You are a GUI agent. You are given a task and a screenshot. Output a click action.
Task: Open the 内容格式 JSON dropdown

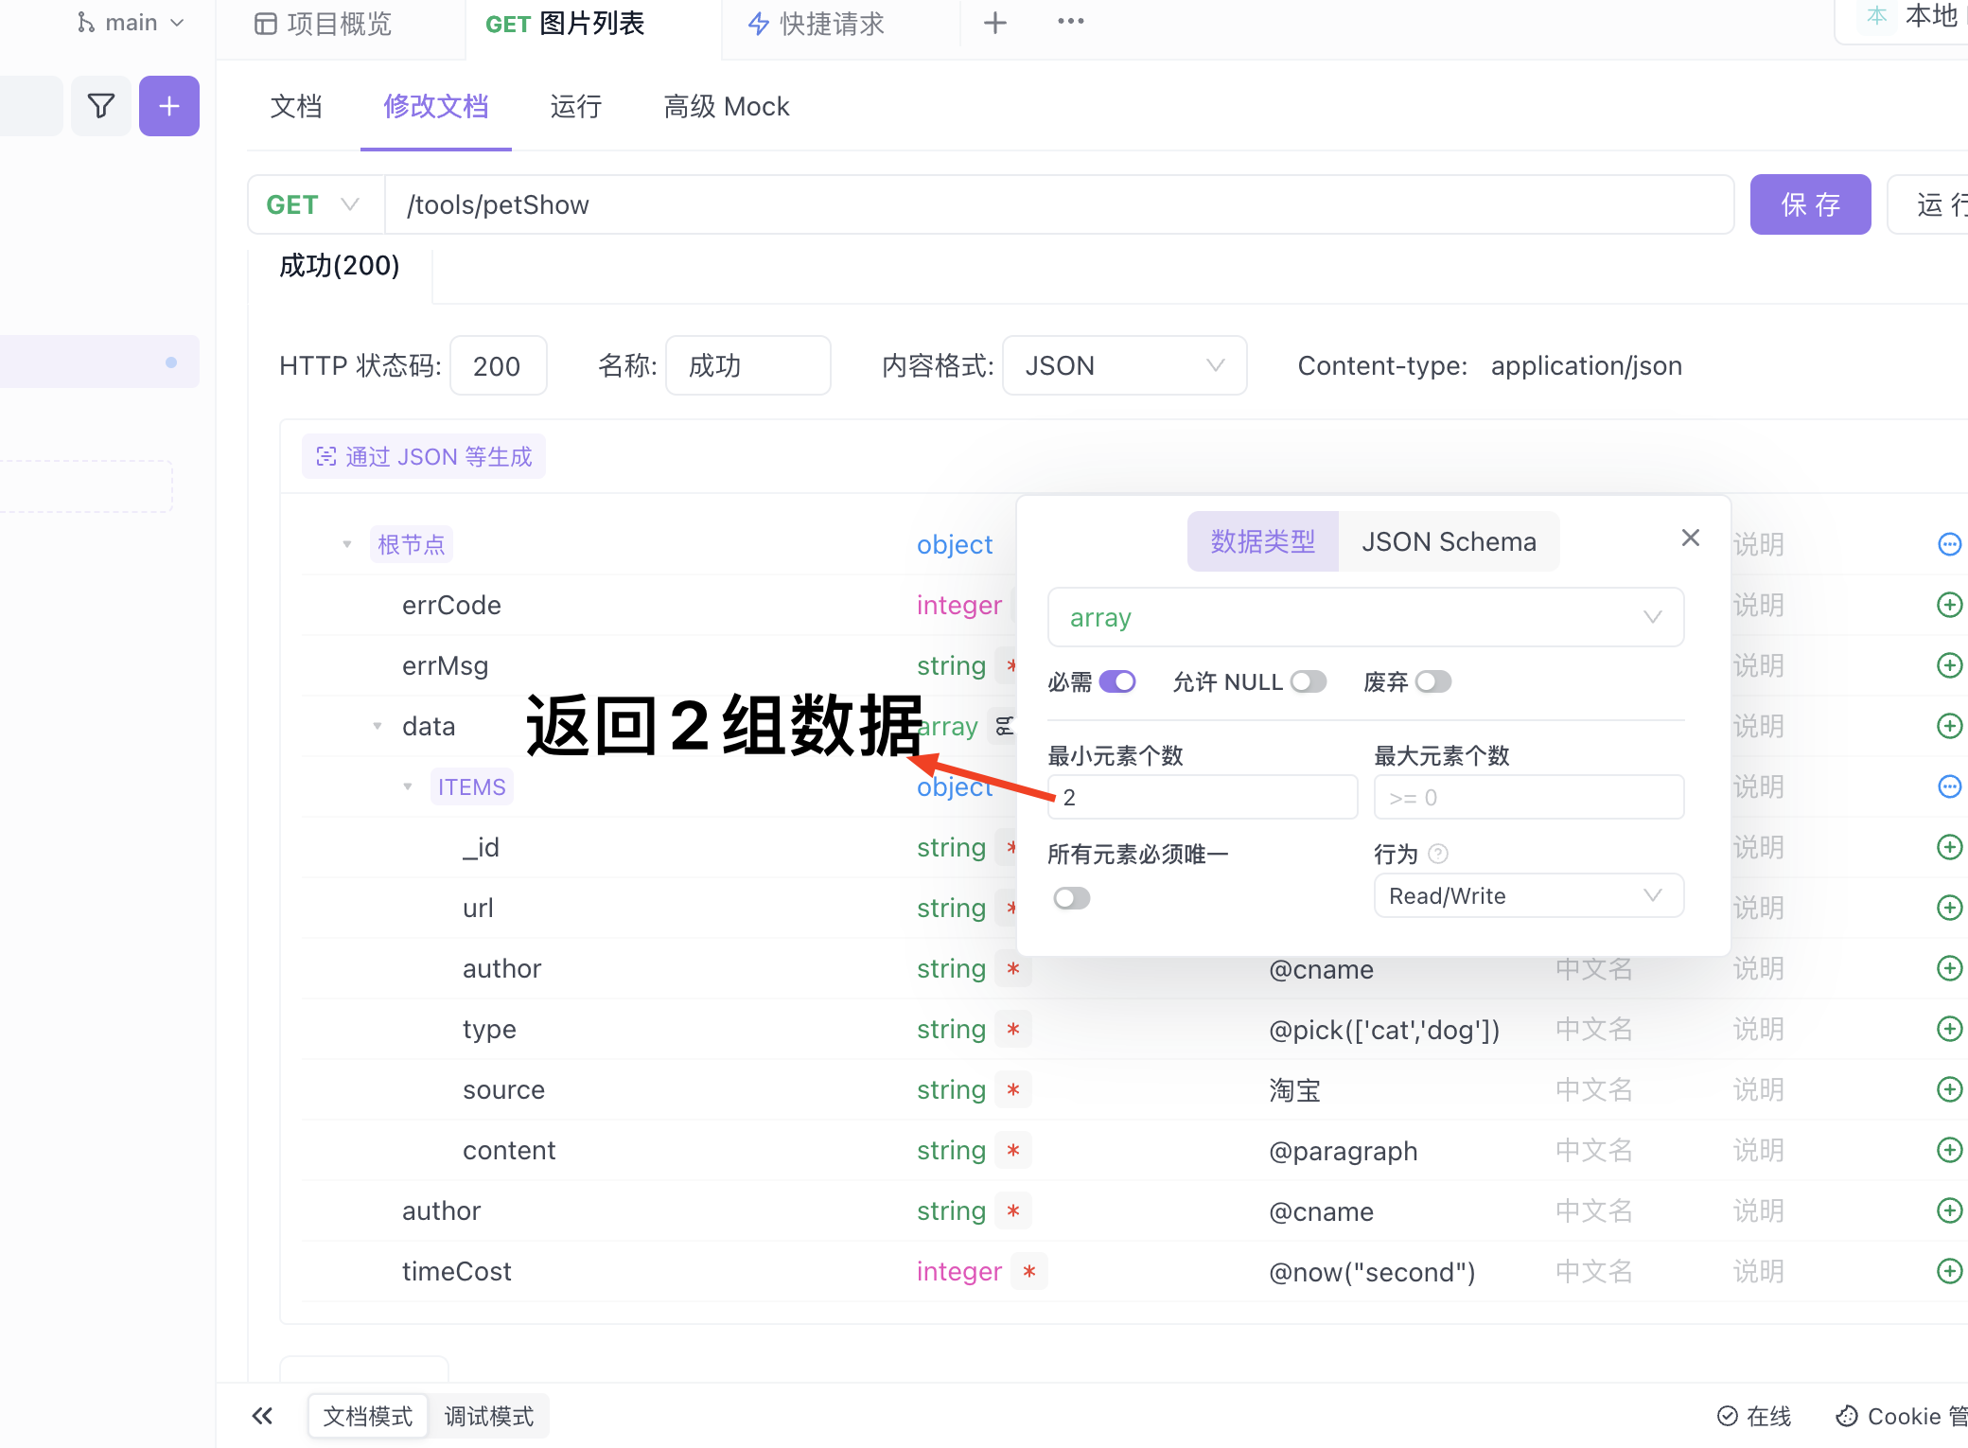(x=1124, y=365)
